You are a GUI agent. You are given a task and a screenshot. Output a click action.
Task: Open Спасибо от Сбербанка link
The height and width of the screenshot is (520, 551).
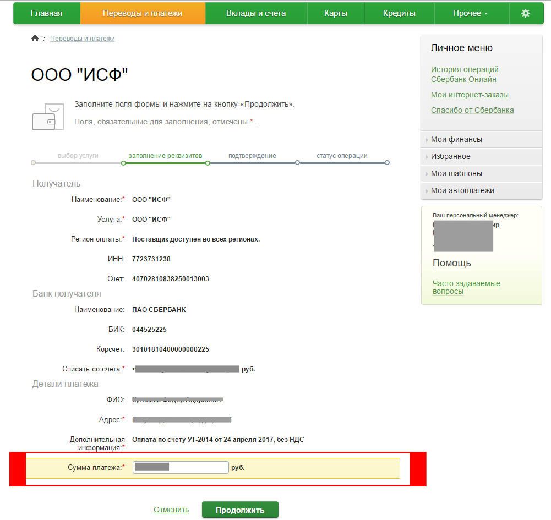click(472, 110)
